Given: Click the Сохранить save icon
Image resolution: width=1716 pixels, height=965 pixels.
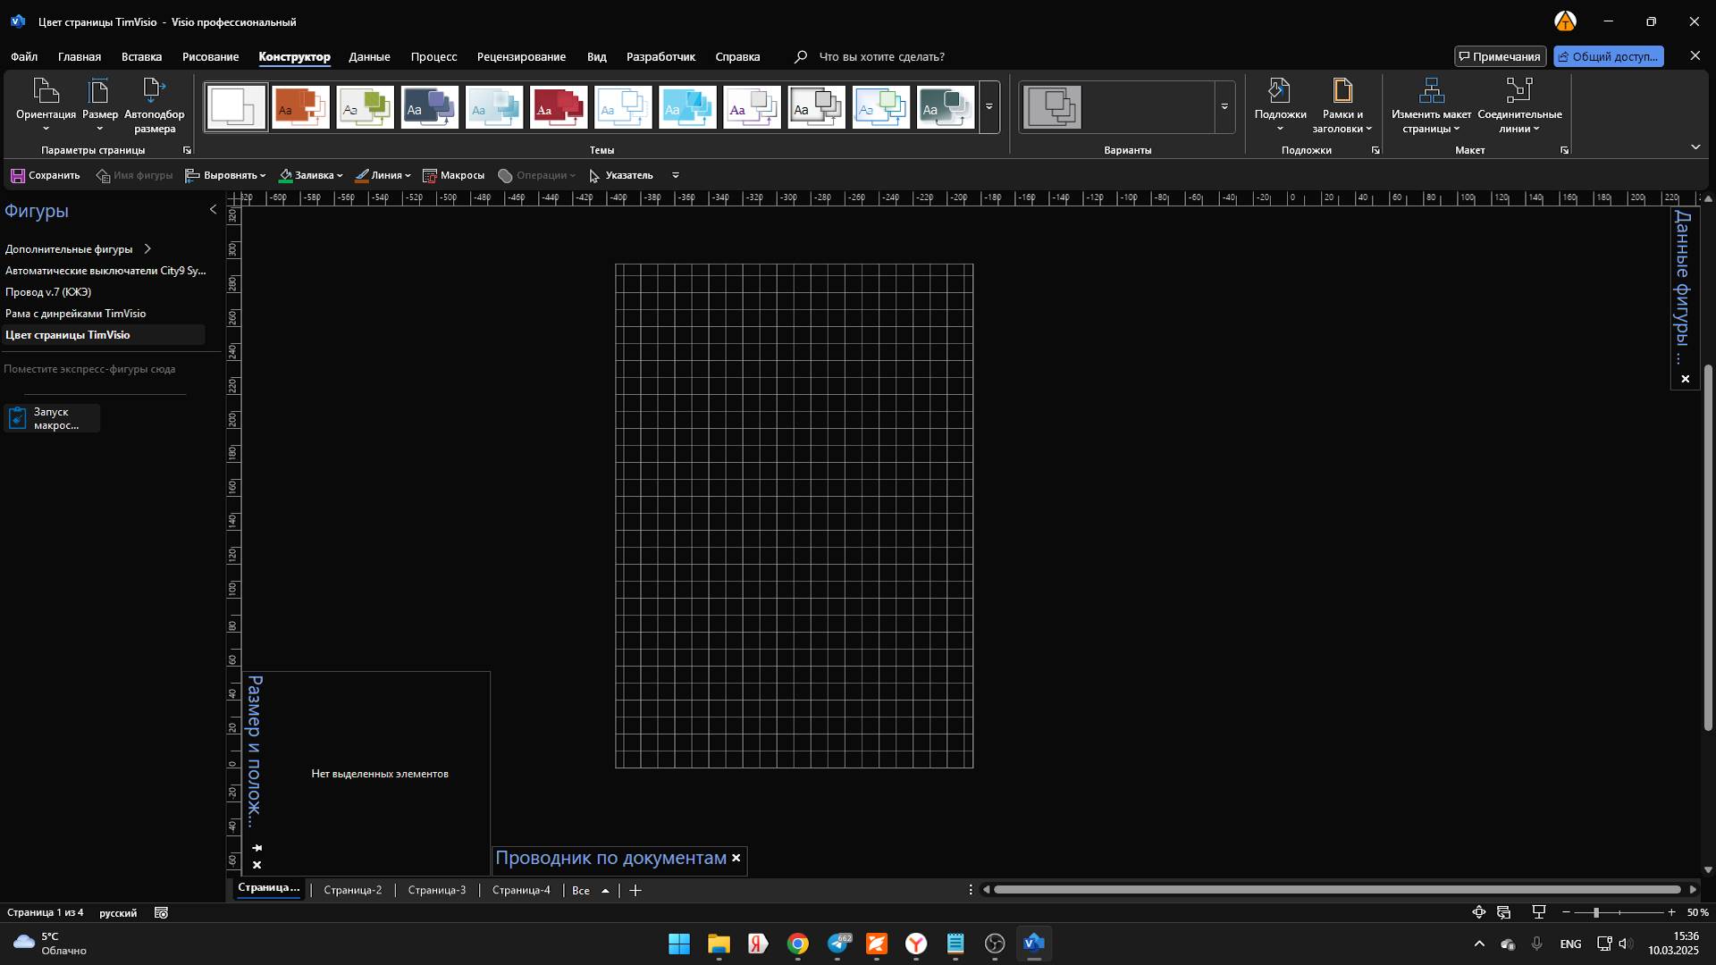Looking at the screenshot, I should [18, 176].
